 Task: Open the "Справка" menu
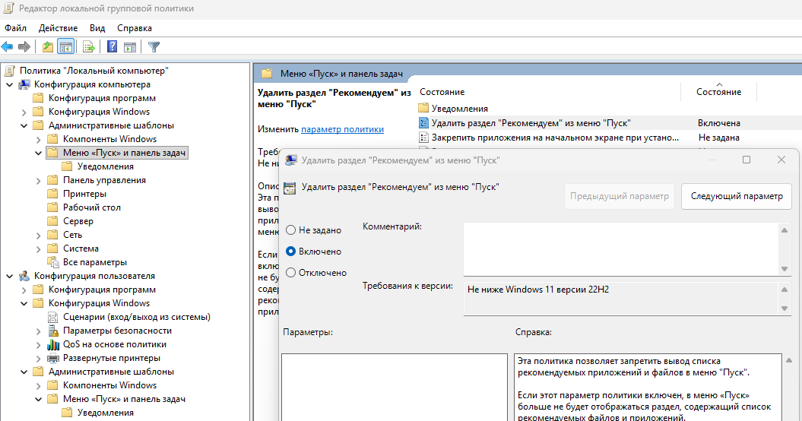135,28
